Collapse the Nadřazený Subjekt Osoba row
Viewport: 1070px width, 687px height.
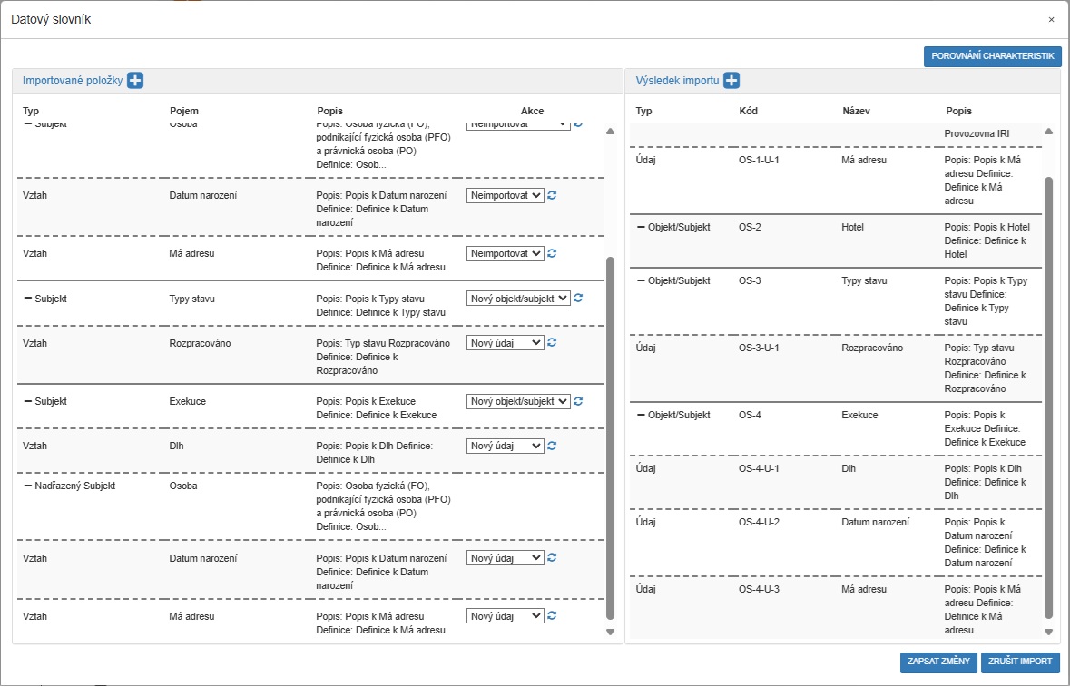[27, 486]
